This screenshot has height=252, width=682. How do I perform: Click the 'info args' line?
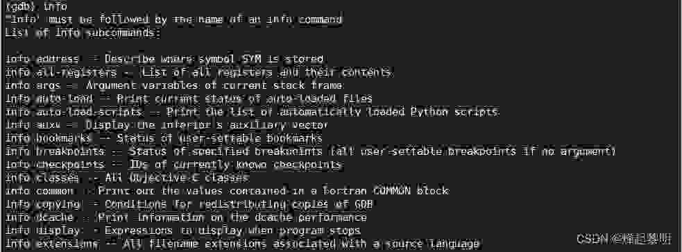tap(174, 86)
